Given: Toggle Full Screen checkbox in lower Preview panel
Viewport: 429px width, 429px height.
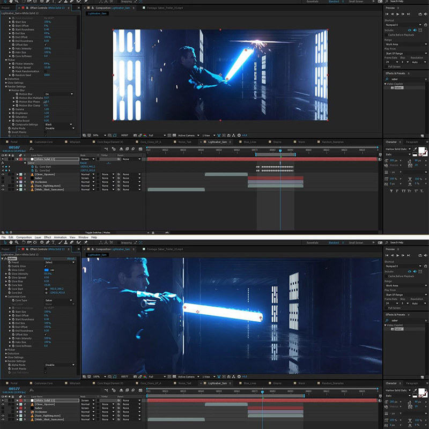Looking at the screenshot, I should (x=386, y=308).
